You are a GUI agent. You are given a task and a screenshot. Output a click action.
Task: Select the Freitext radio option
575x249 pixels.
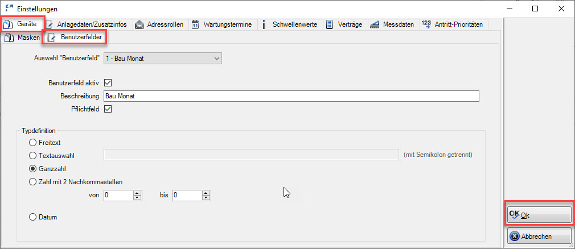pyautogui.click(x=32, y=143)
